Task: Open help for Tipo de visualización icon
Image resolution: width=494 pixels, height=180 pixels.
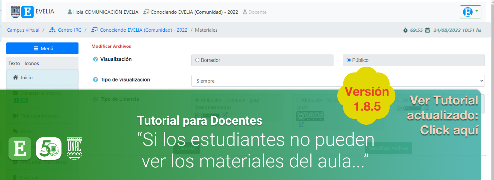Action: click(95, 80)
